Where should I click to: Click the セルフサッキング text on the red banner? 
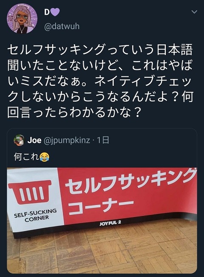click(131, 182)
